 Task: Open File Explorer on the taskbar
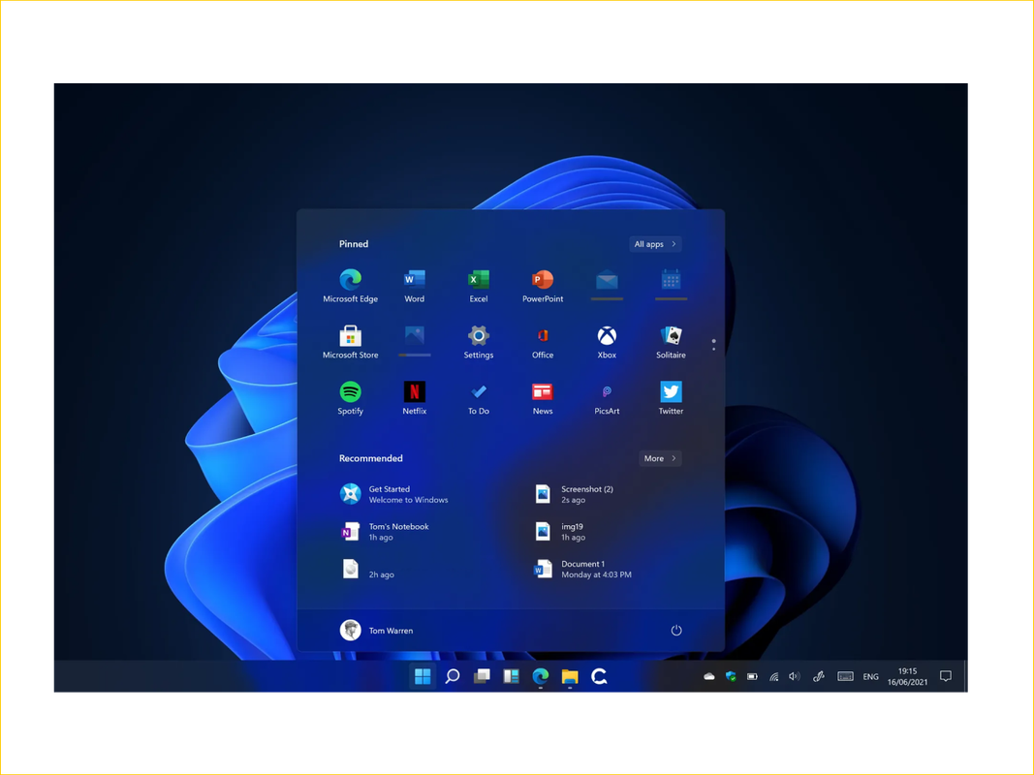point(570,675)
